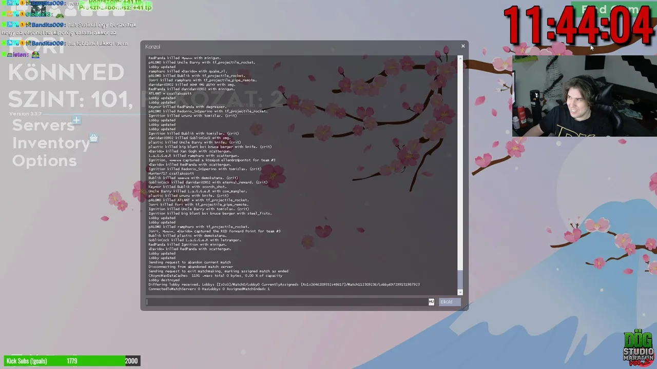Click 'ATLANT » csatlakozott' console line
657x369 pixels.
[170, 93]
